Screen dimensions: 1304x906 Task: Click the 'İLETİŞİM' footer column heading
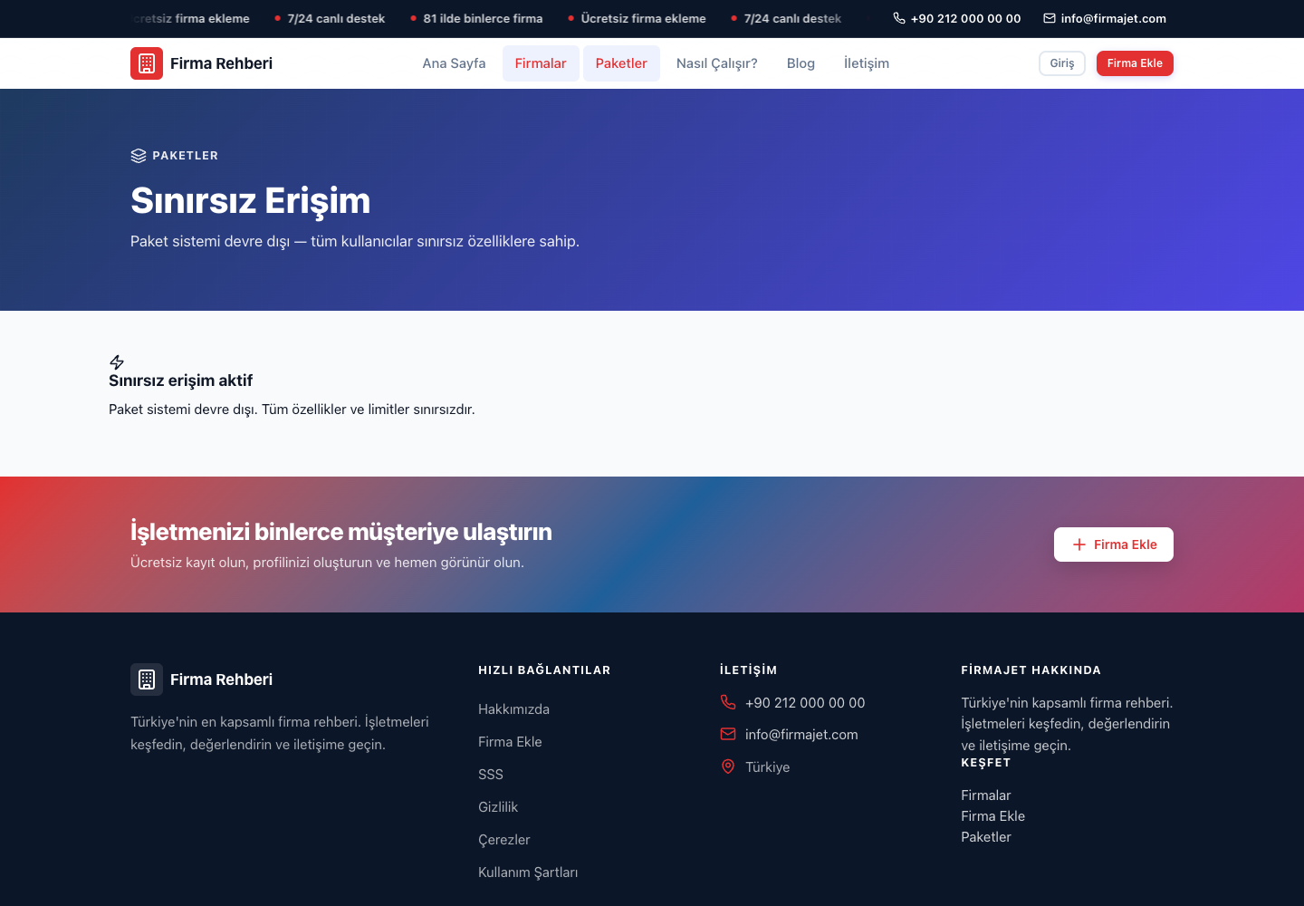click(749, 670)
